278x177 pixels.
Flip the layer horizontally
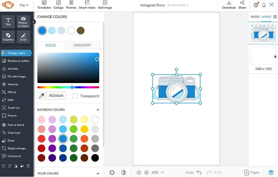pos(16,166)
